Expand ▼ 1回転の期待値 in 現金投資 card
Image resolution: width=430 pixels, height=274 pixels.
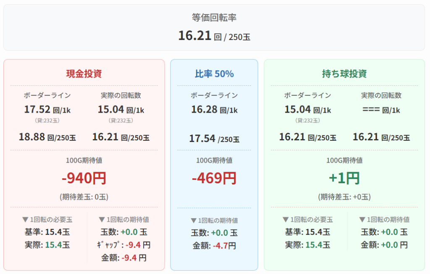(123, 219)
